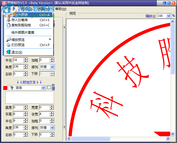The width and height of the screenshot is (177, 143).
Task: Click the upper 半径 field showing 14
Action: point(18,60)
